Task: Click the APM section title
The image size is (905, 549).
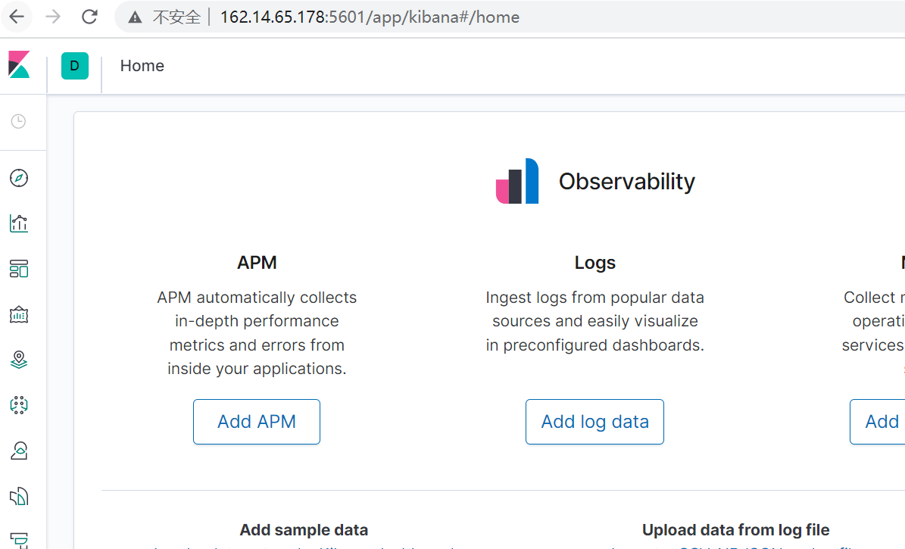Action: pos(257,263)
